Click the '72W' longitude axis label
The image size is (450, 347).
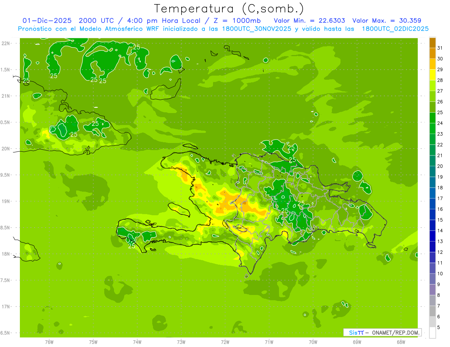(225, 342)
